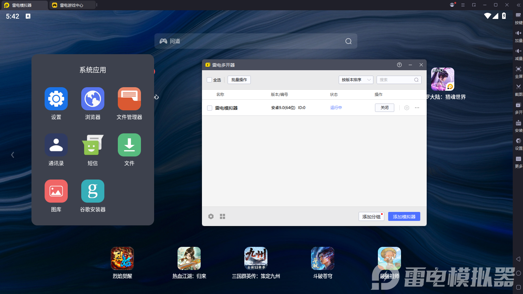
Task: Click the 安卓9.0(64位) ID:0 version text
Action: [288, 108]
